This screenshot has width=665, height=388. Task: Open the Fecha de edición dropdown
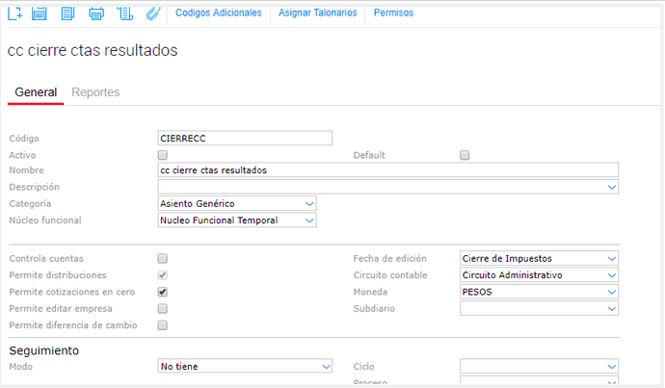point(539,258)
